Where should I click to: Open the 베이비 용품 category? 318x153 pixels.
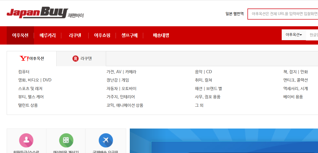(293, 97)
